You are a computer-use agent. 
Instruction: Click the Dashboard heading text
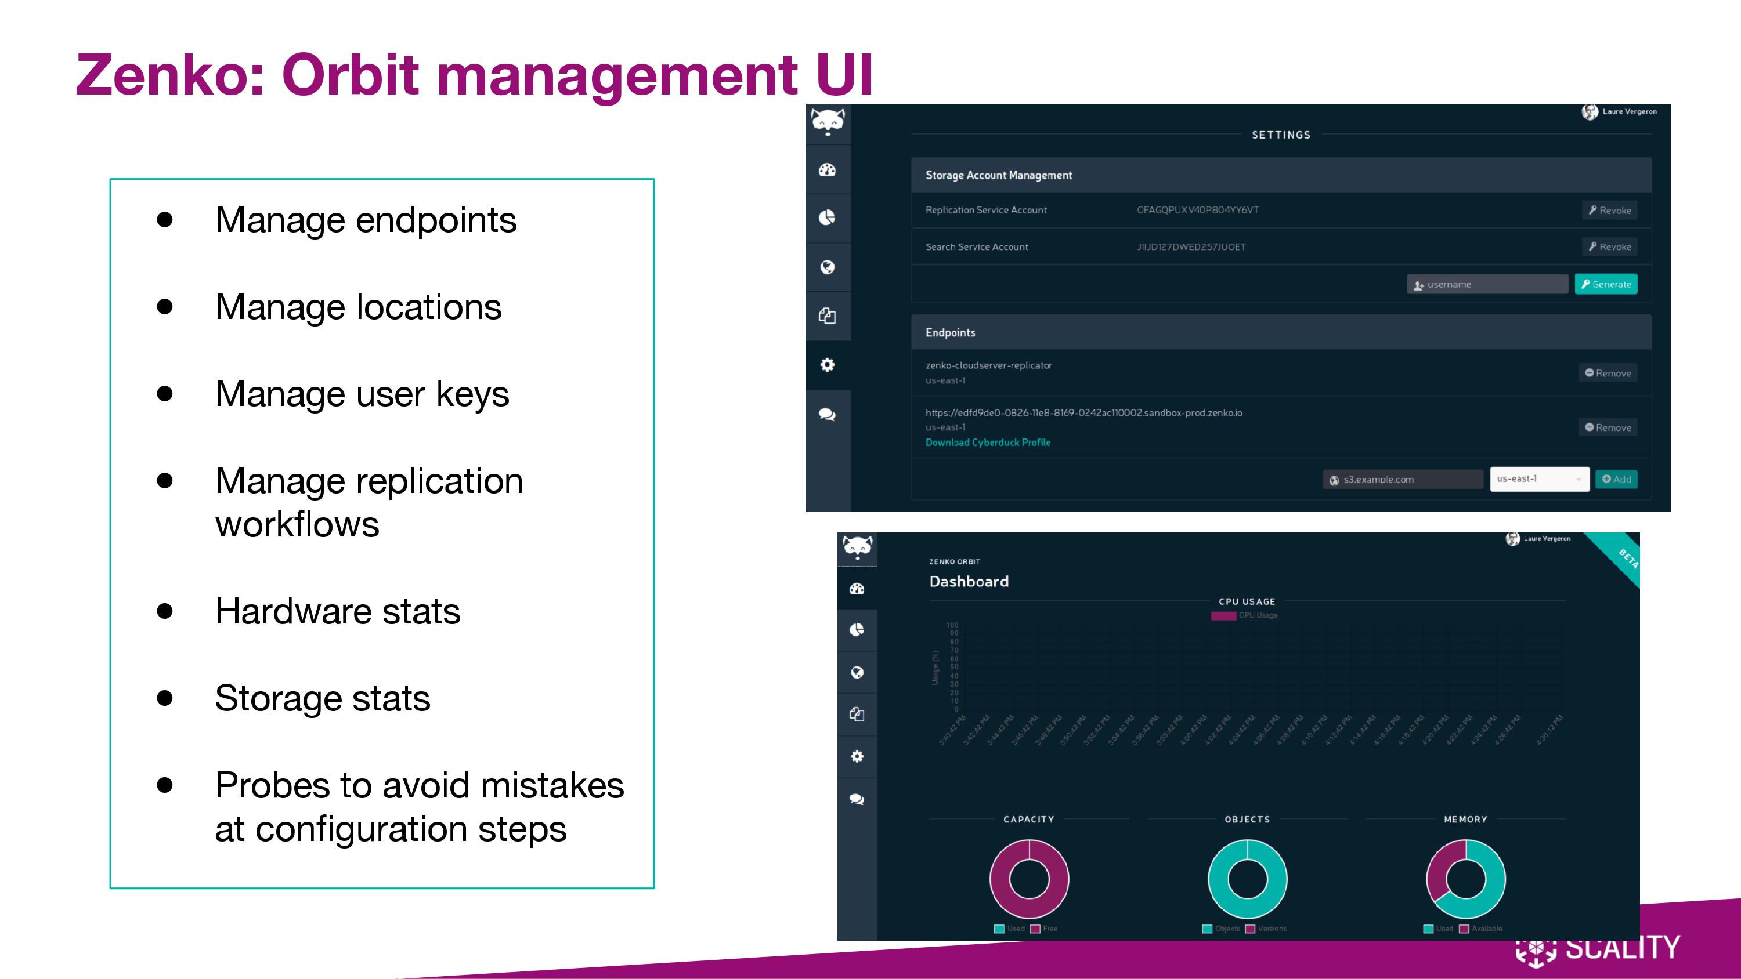969,582
